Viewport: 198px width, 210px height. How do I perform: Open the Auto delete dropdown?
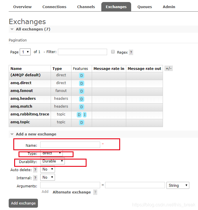click(x=47, y=169)
